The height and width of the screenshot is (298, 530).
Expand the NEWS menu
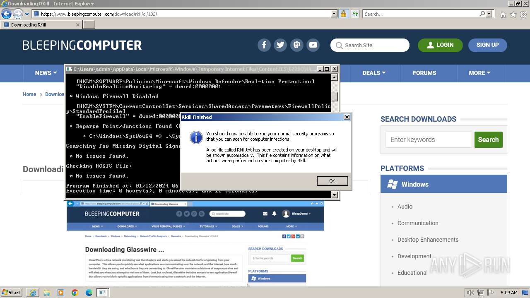tap(46, 73)
